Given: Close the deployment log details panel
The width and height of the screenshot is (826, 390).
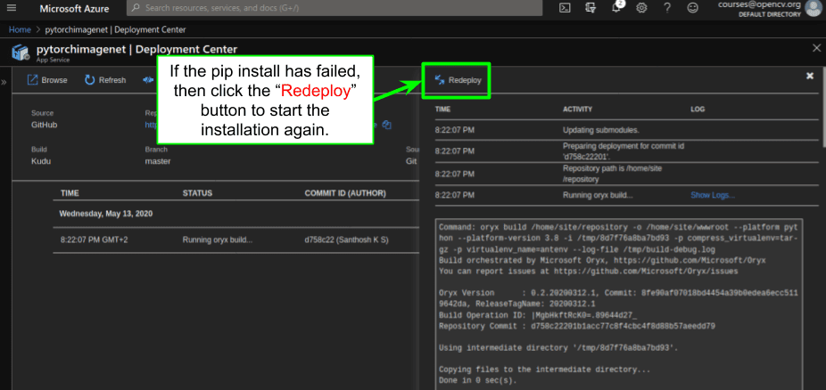Looking at the screenshot, I should point(810,76).
